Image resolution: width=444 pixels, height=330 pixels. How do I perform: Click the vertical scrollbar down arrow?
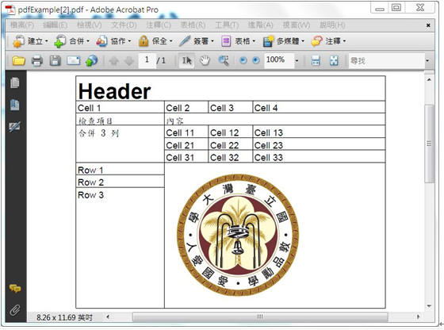pos(429,306)
